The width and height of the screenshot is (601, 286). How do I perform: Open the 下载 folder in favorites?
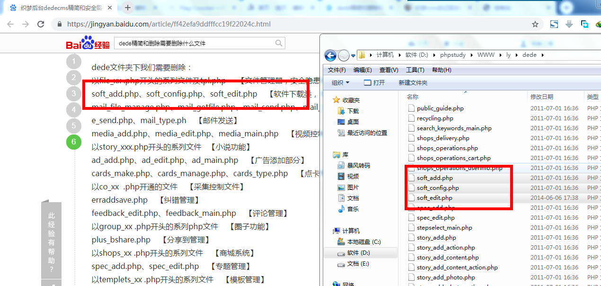353,111
